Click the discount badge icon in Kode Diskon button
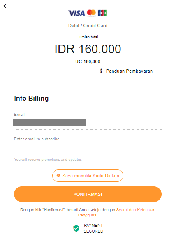The image size is (176, 235). (58, 175)
